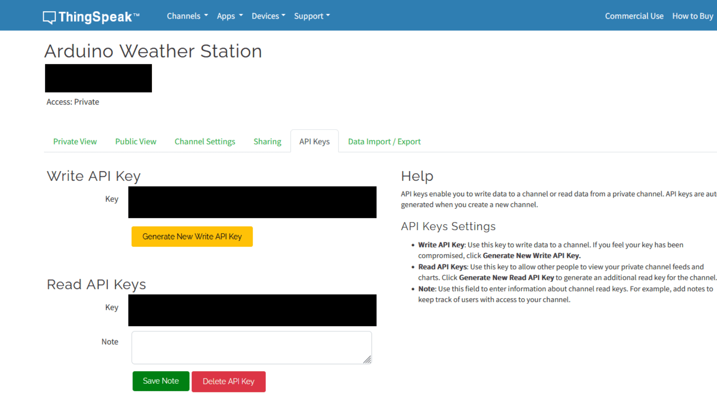Click the Read API Key field
Screen dimensions: 717x403
click(x=252, y=310)
